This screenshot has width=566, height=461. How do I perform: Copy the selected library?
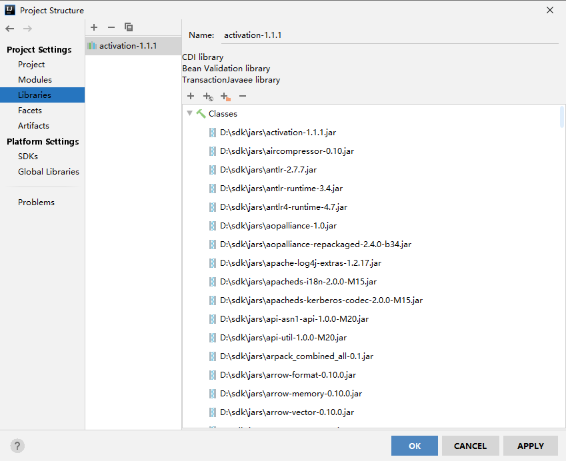129,27
